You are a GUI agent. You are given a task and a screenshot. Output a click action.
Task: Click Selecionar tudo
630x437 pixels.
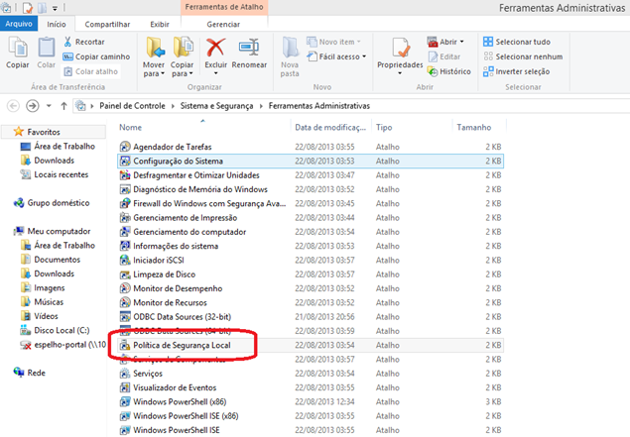[x=517, y=42]
